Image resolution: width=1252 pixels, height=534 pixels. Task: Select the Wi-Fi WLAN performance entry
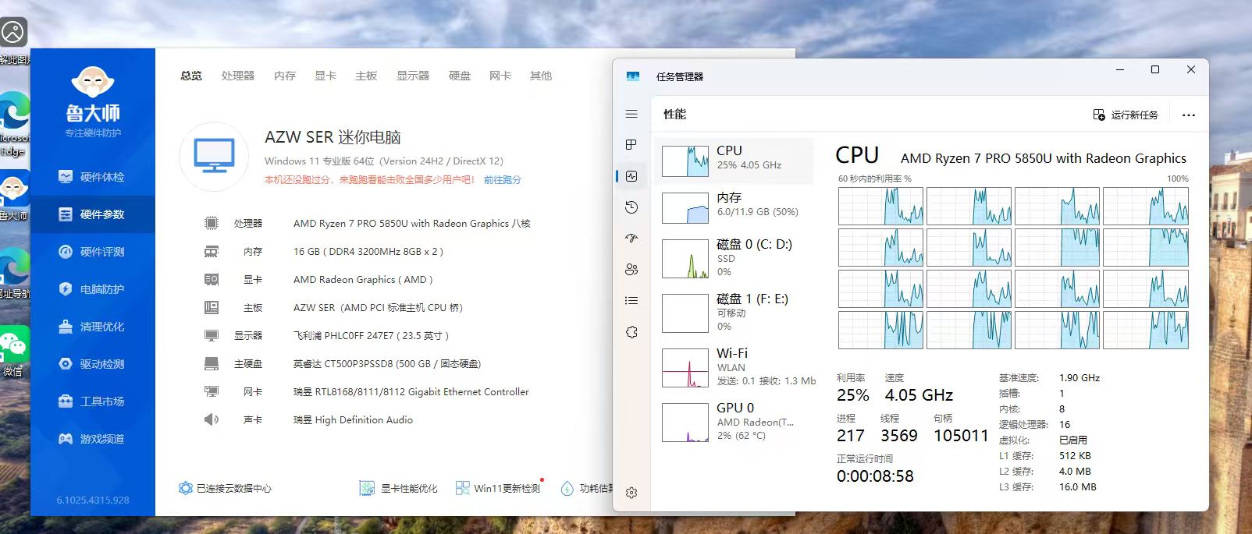click(734, 367)
